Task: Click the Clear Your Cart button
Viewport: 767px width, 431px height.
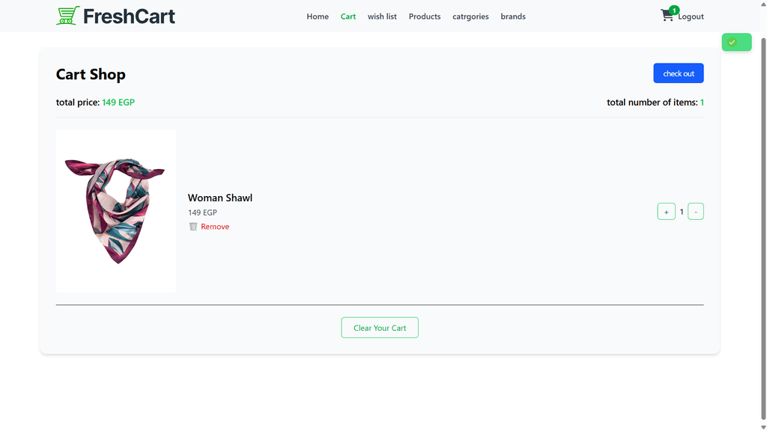Action: 380,328
